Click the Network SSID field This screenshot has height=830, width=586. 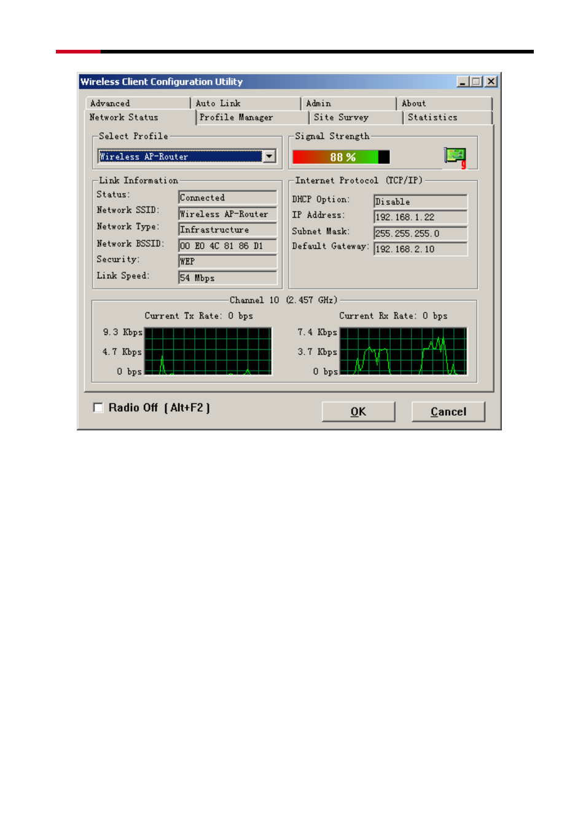click(228, 214)
